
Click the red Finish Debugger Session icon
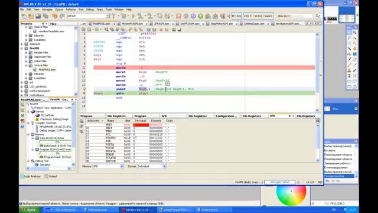pyautogui.click(x=178, y=16)
